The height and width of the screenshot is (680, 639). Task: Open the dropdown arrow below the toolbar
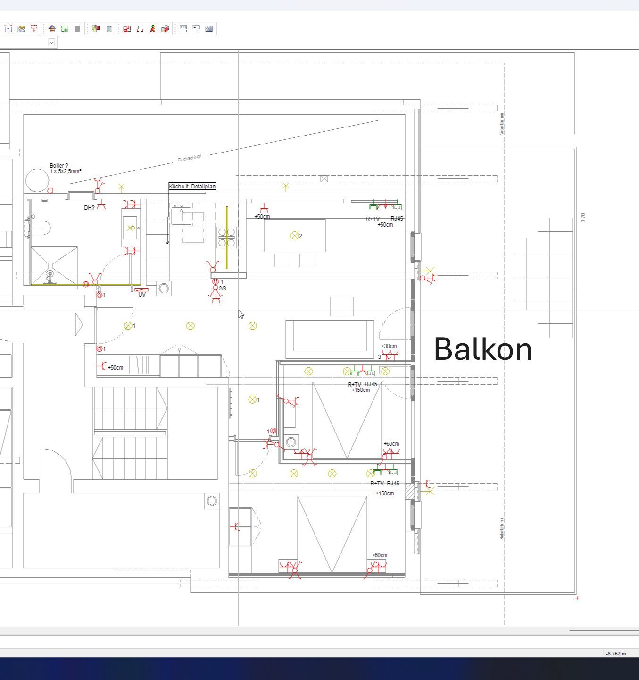(x=51, y=42)
